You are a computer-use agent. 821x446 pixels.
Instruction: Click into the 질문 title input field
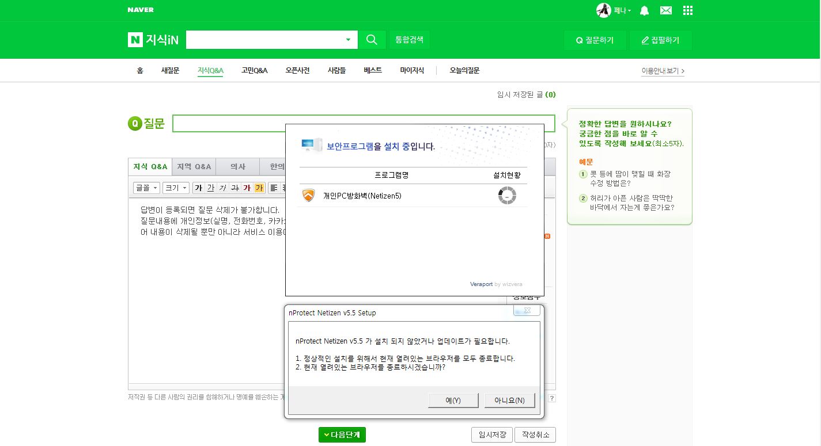(364, 124)
